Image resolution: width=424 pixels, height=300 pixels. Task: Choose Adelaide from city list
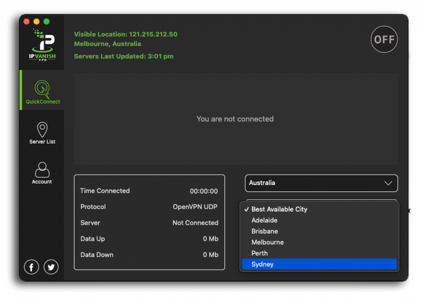tap(319, 220)
